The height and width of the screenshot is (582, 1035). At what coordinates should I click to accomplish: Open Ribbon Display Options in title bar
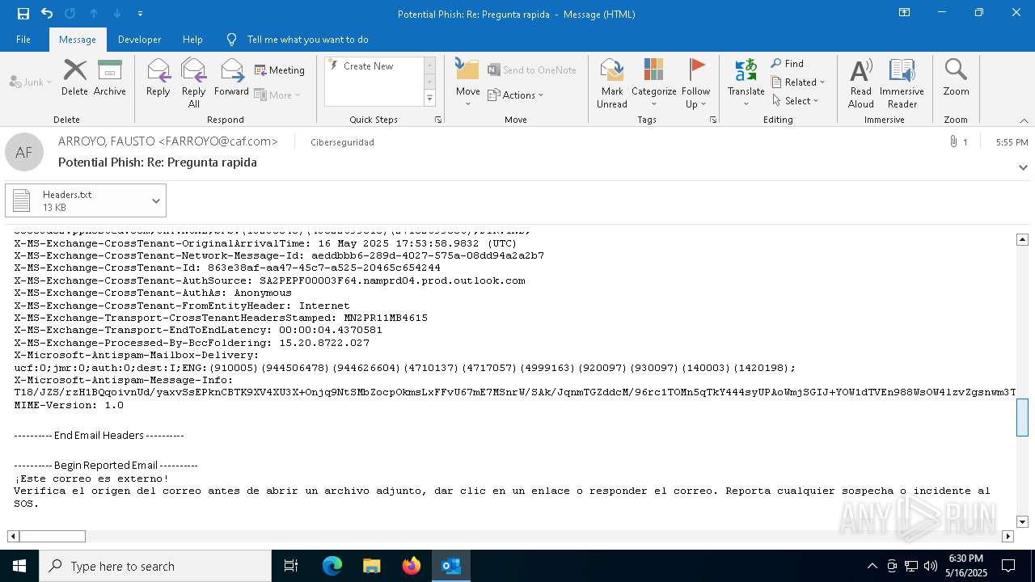[905, 13]
